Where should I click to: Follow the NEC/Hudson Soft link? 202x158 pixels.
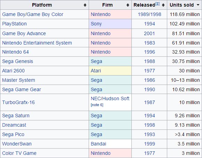(110, 98)
